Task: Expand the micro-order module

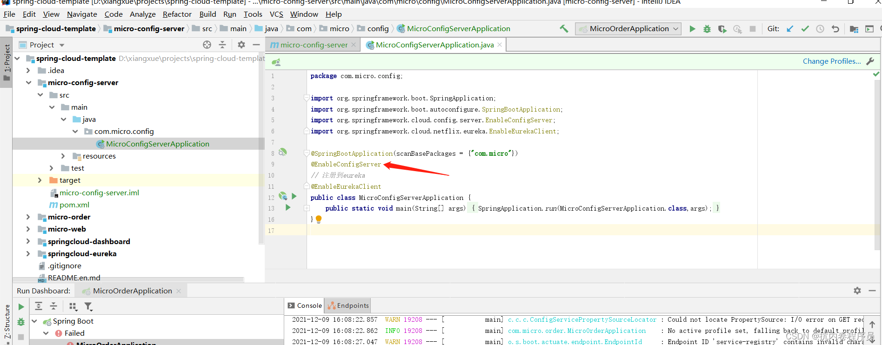Action: 28,217
